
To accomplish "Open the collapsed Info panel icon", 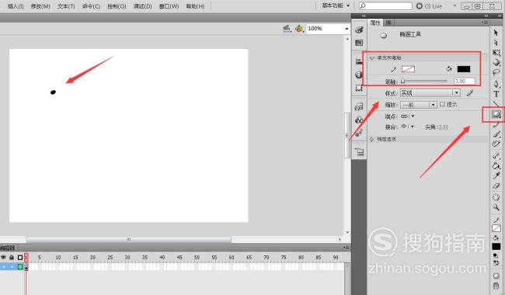I will [360, 75].
